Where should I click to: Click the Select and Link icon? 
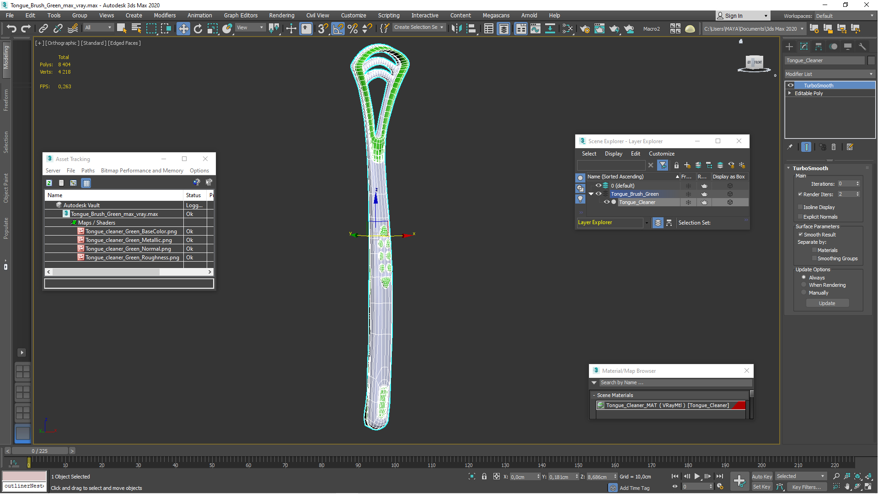tap(43, 28)
